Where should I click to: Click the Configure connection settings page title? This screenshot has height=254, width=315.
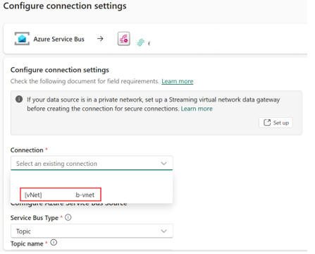pyautogui.click(x=65, y=6)
